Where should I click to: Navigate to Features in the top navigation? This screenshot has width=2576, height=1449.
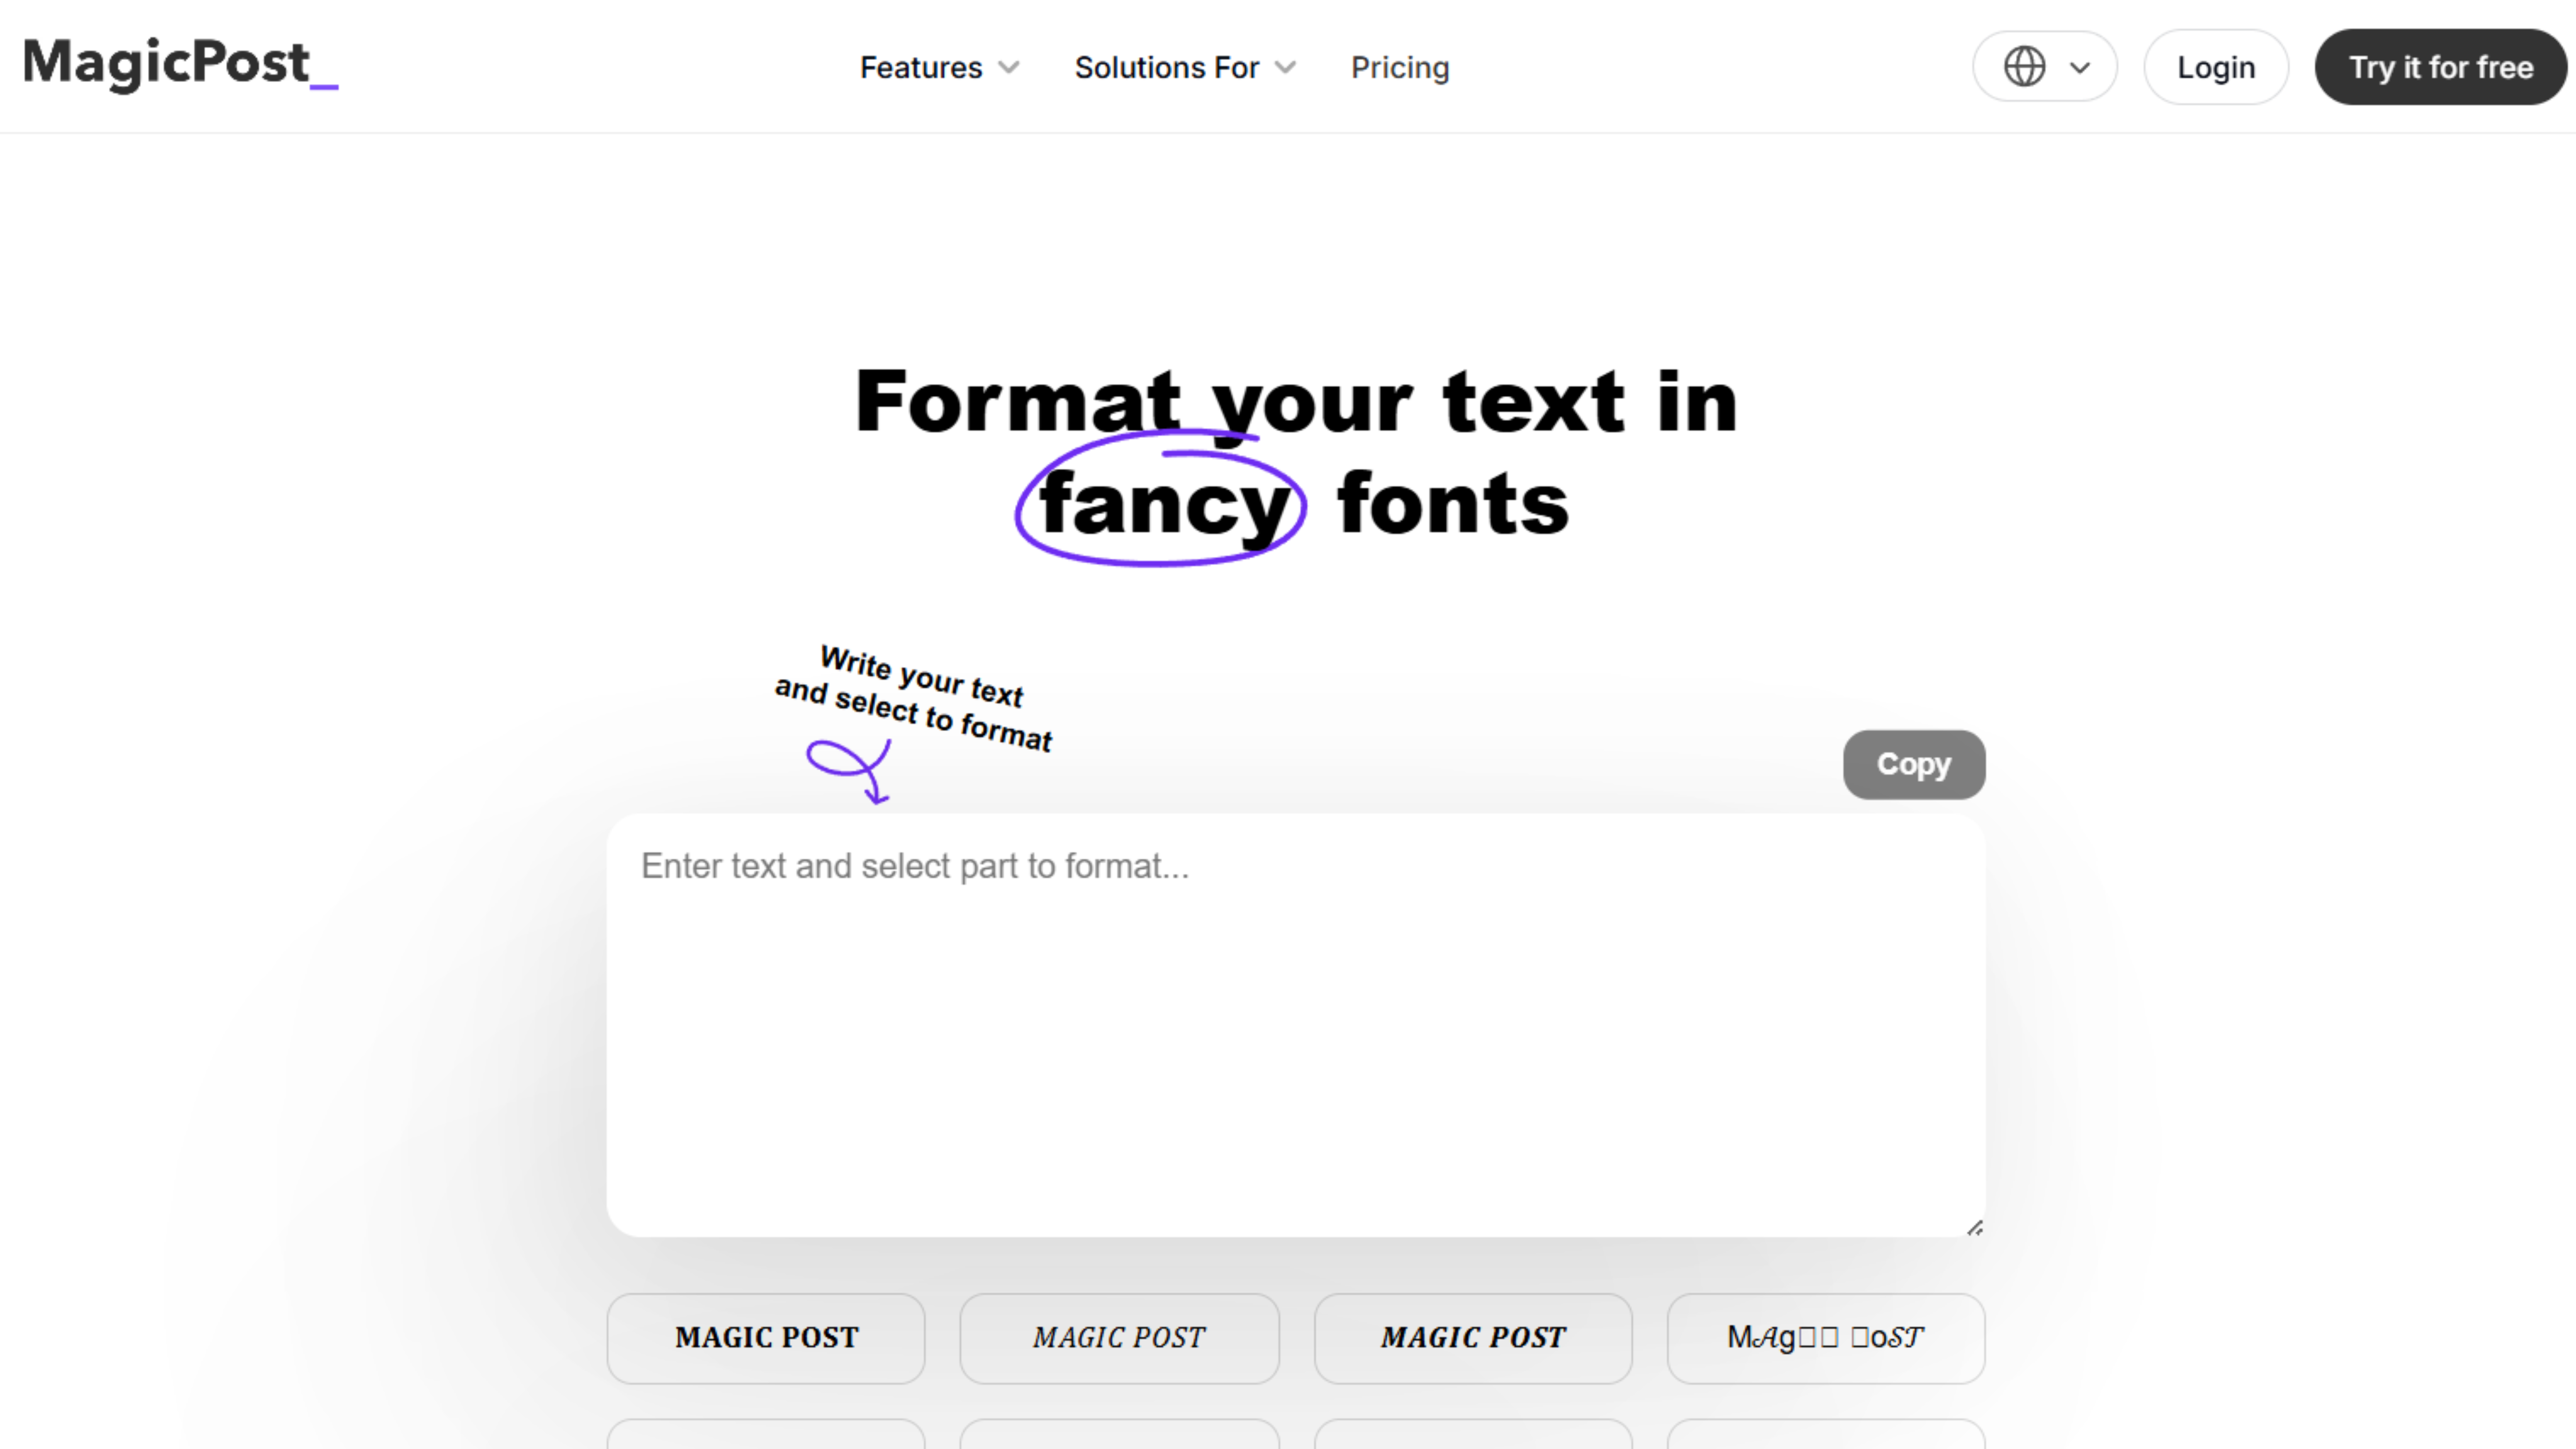click(x=921, y=67)
